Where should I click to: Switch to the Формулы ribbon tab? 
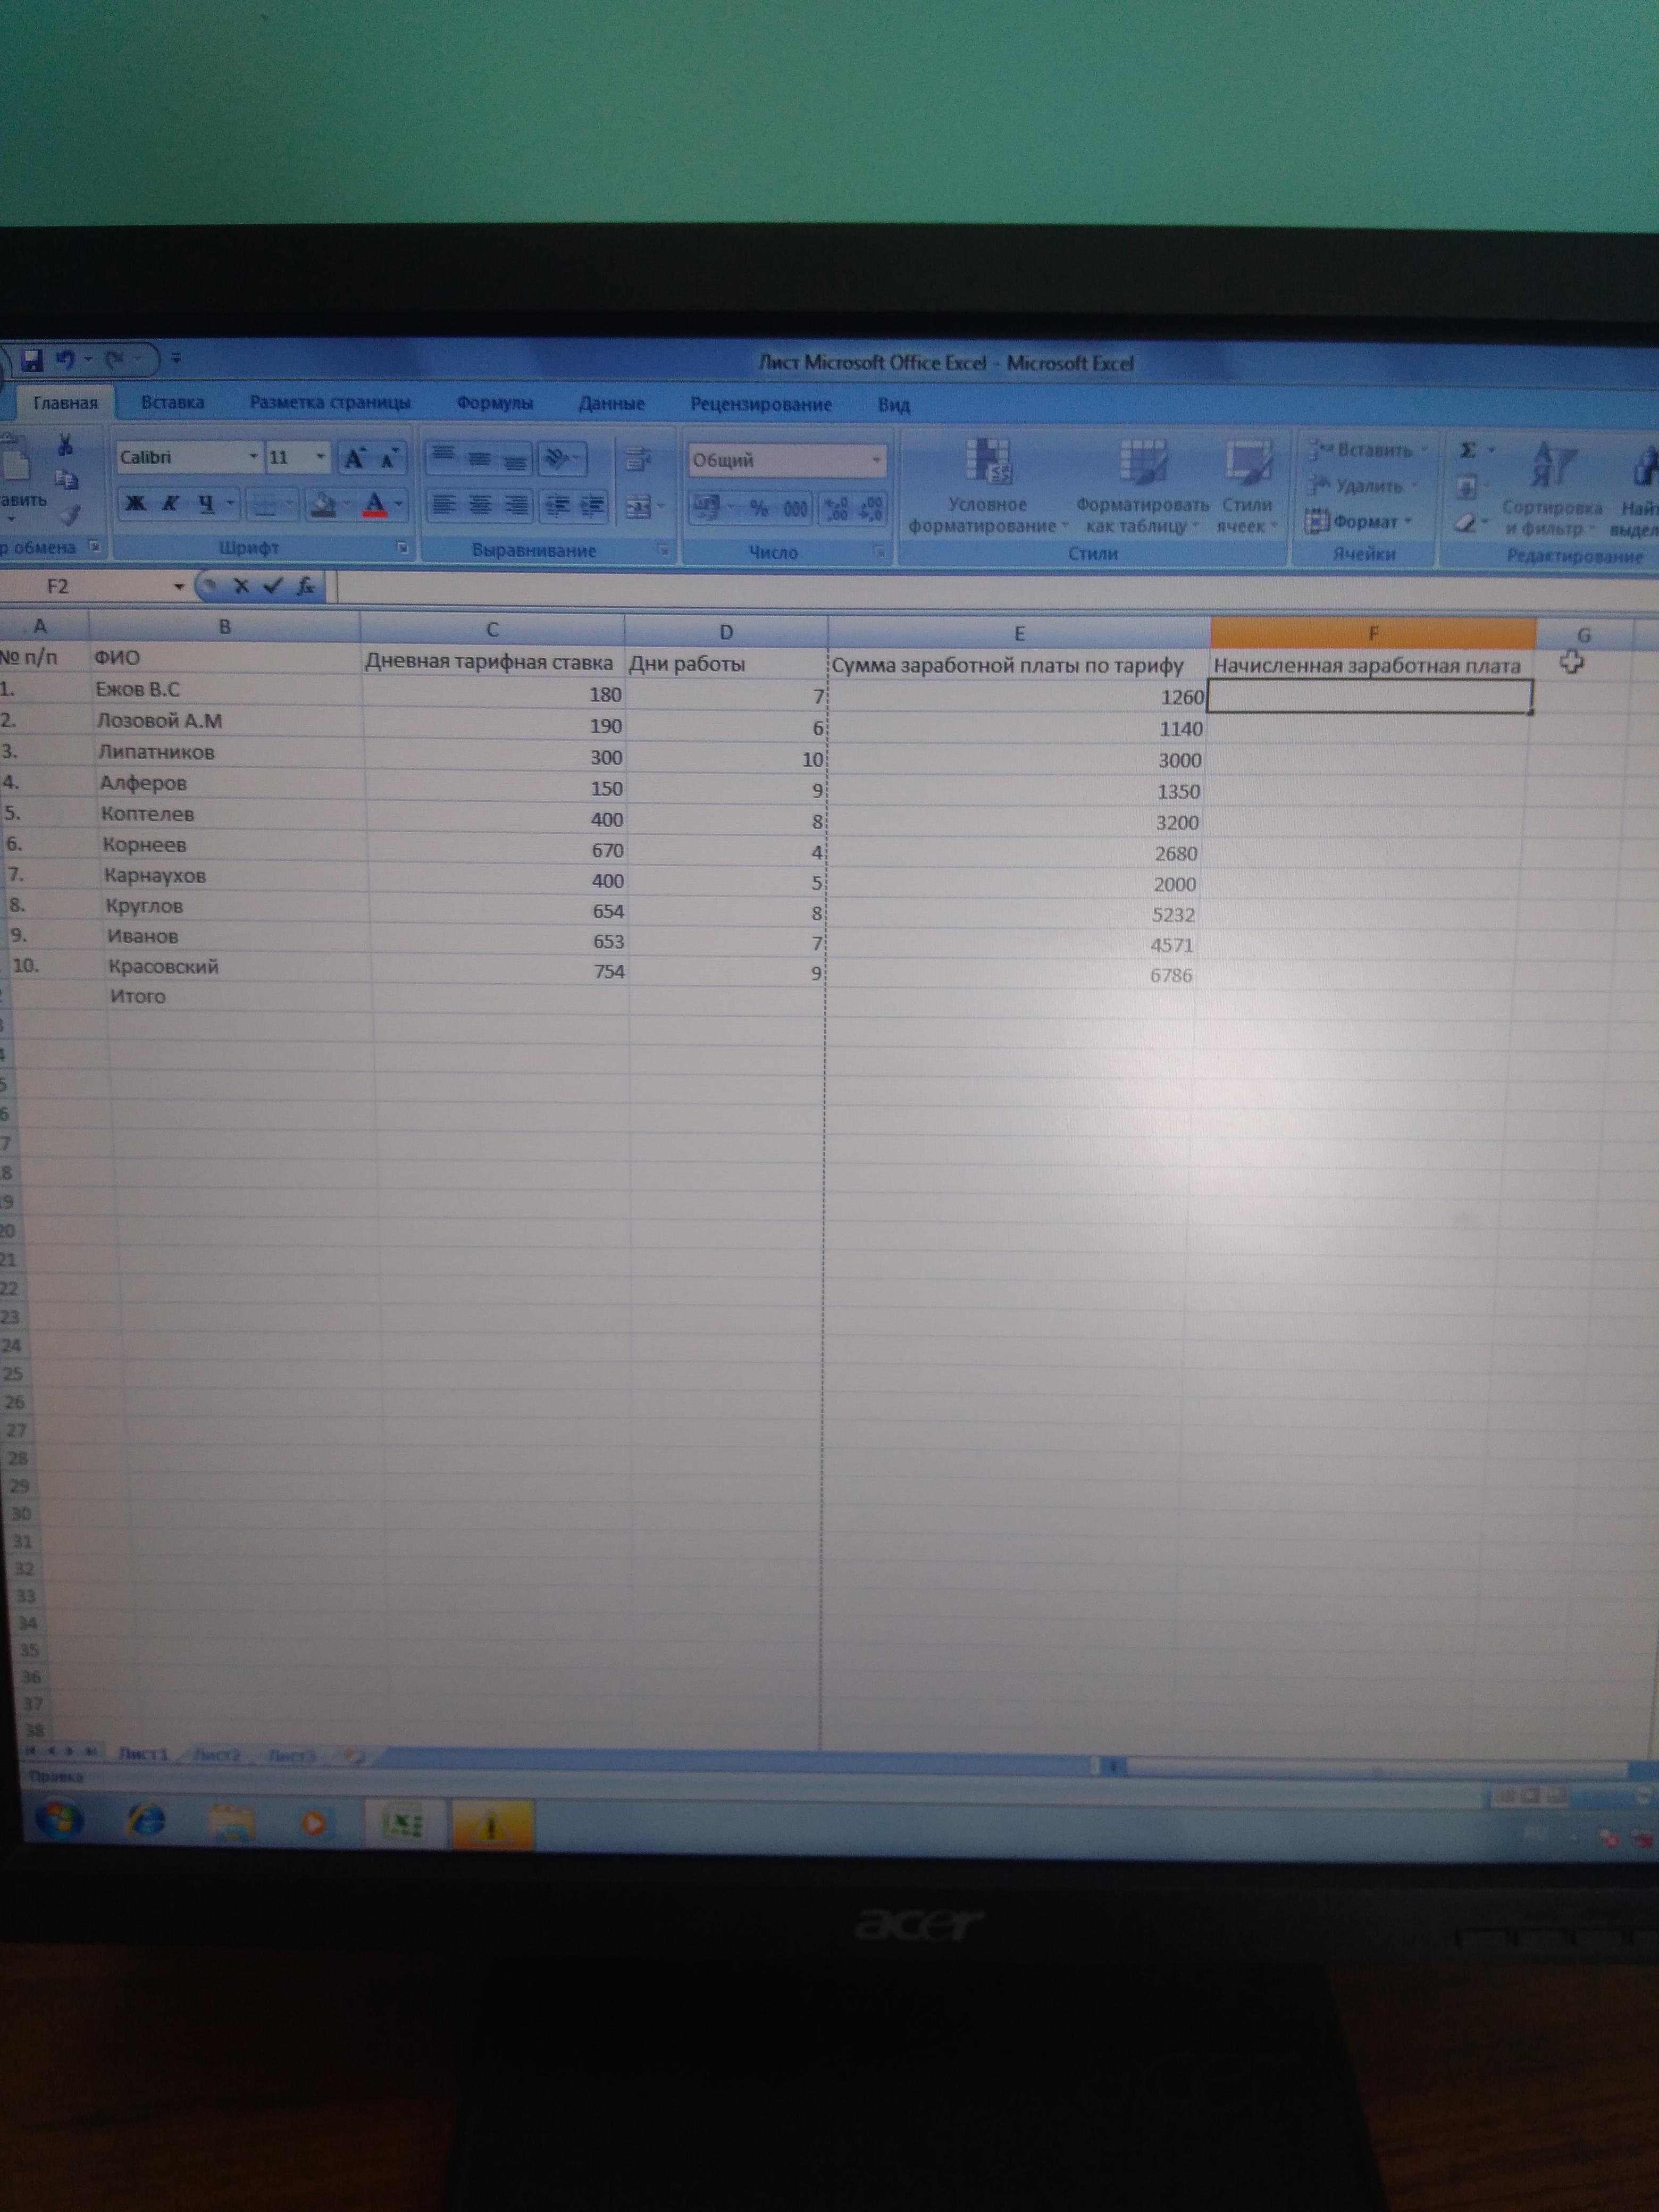click(495, 403)
